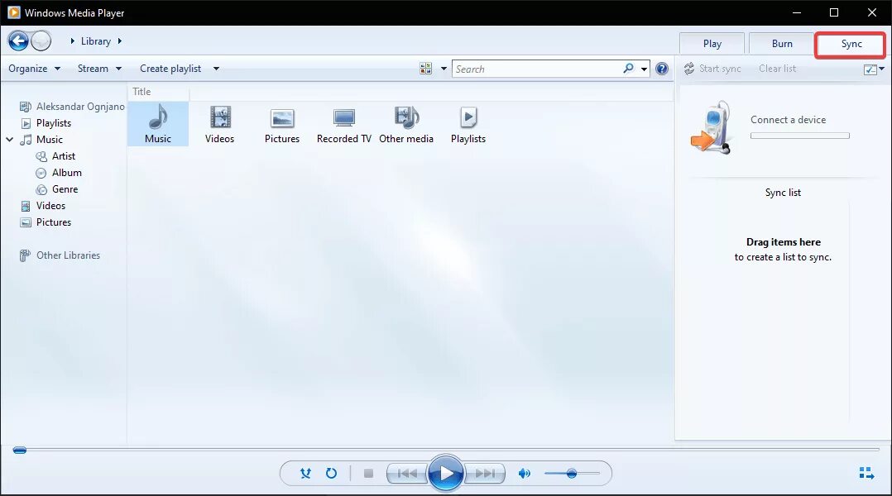Click the View options icon
892x496 pixels.
(x=425, y=69)
